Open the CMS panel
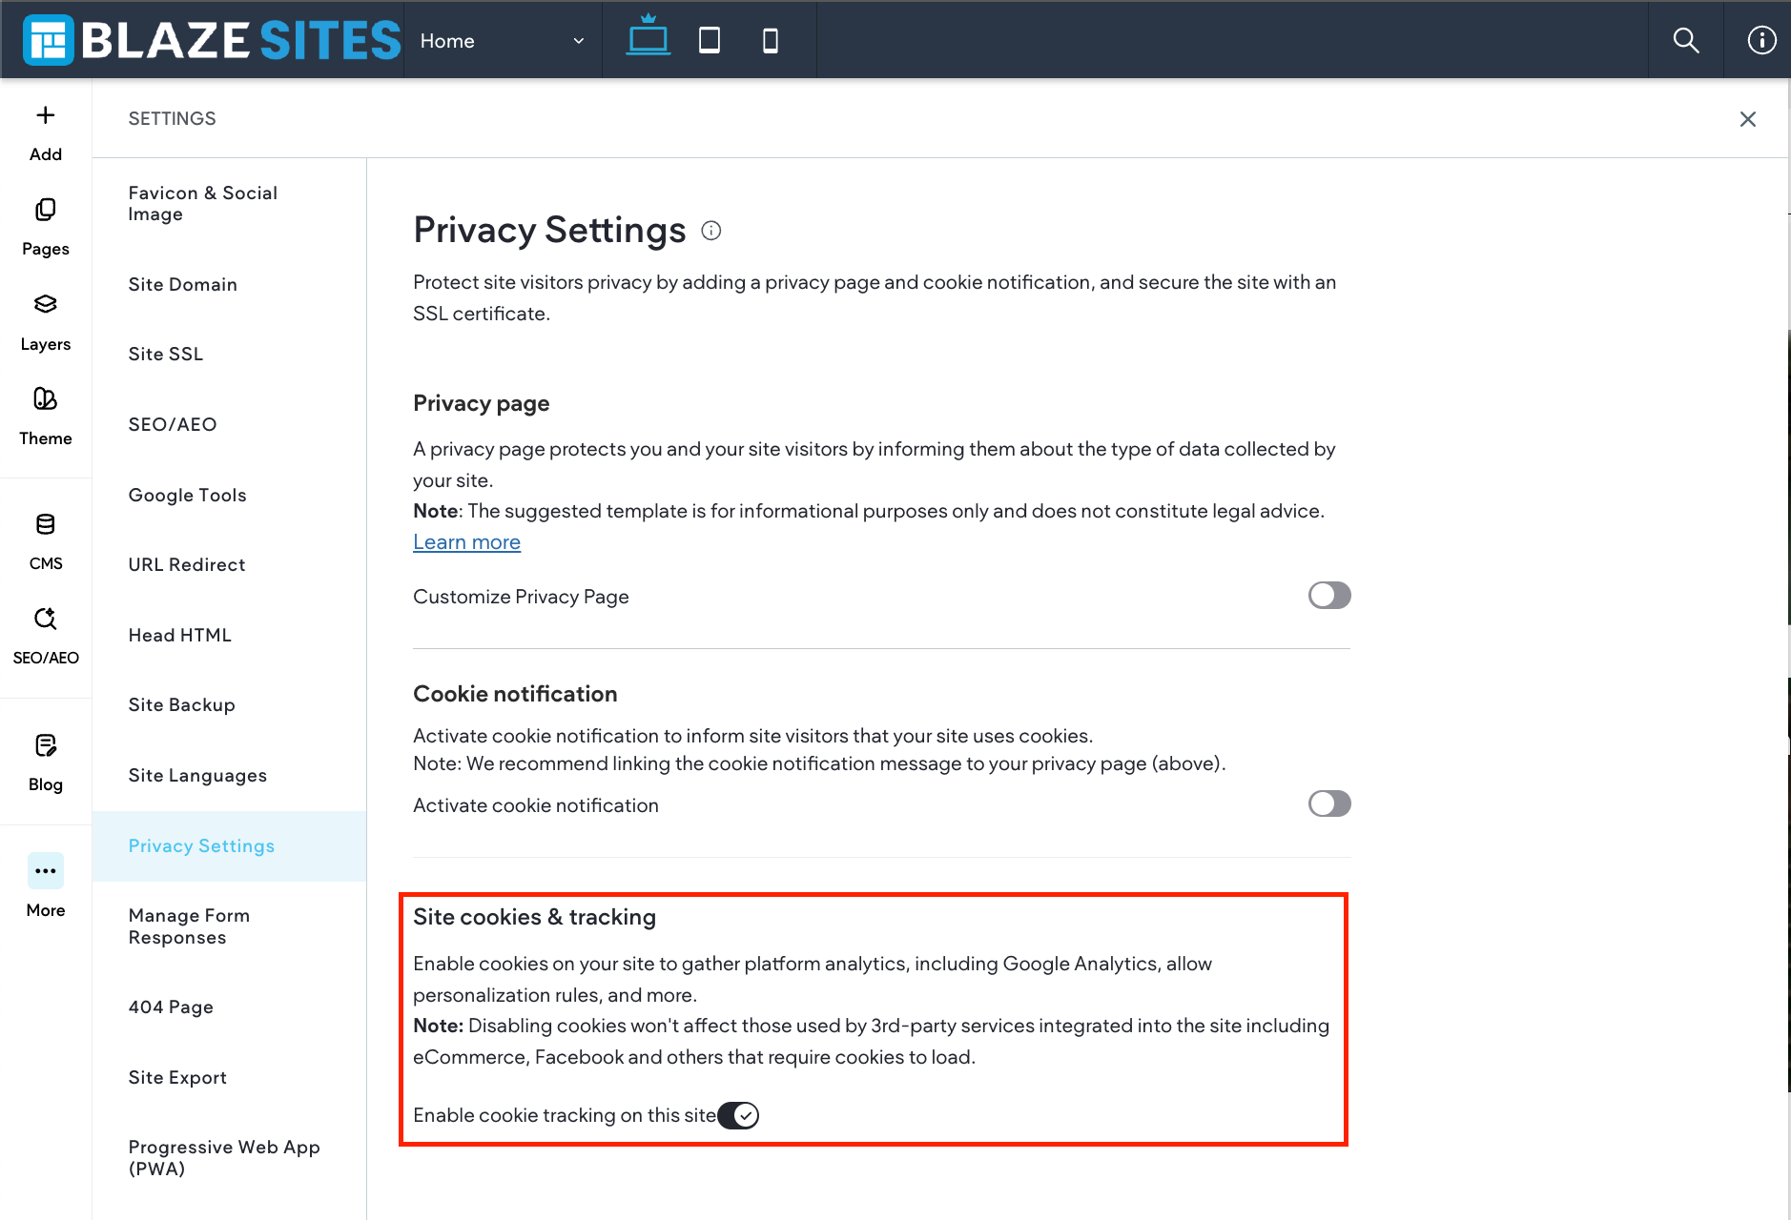 click(45, 540)
